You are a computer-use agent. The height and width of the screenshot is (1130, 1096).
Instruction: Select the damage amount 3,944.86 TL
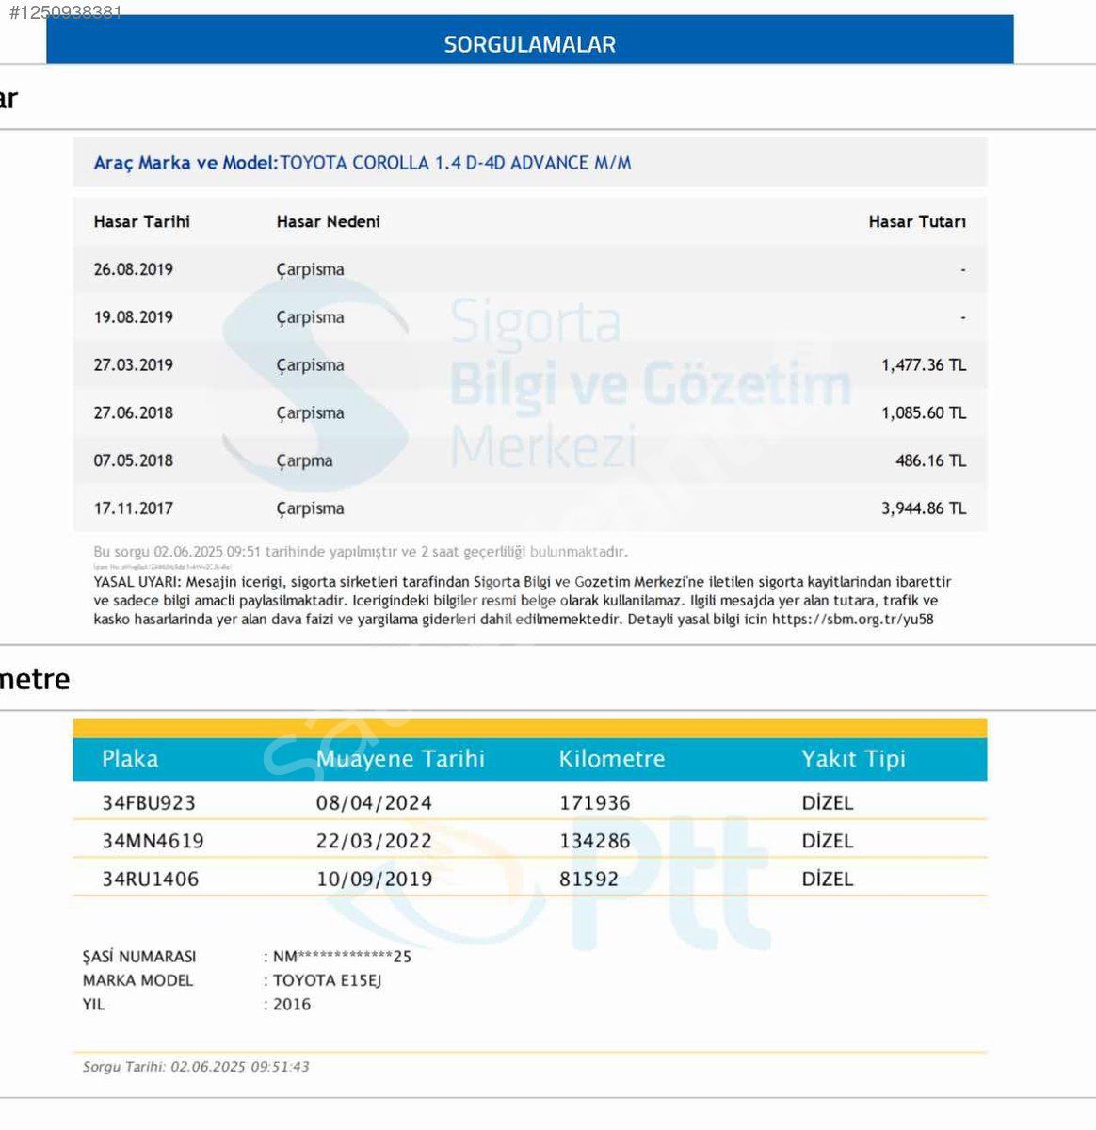click(924, 508)
